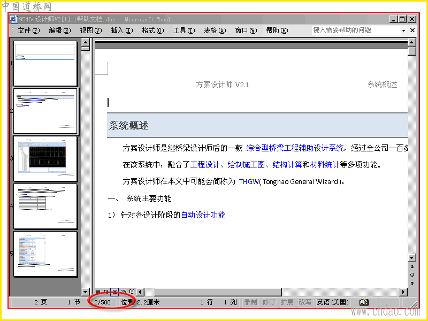This screenshot has width=428, height=321.
Task: Click the horizontal scrollbar thumb
Action: 218,292
